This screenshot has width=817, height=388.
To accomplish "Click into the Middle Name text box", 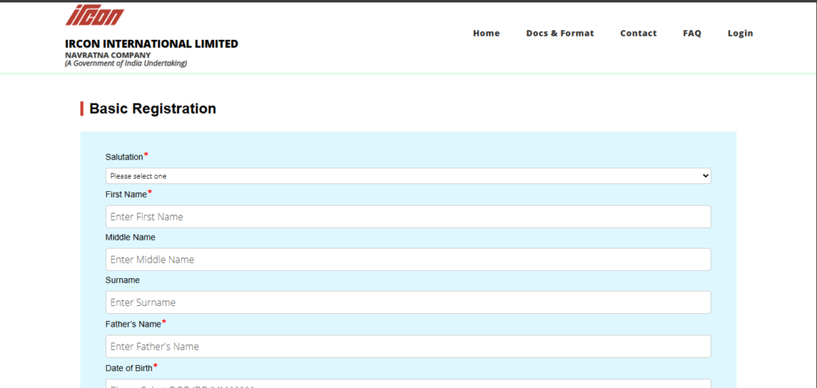I will pyautogui.click(x=408, y=260).
